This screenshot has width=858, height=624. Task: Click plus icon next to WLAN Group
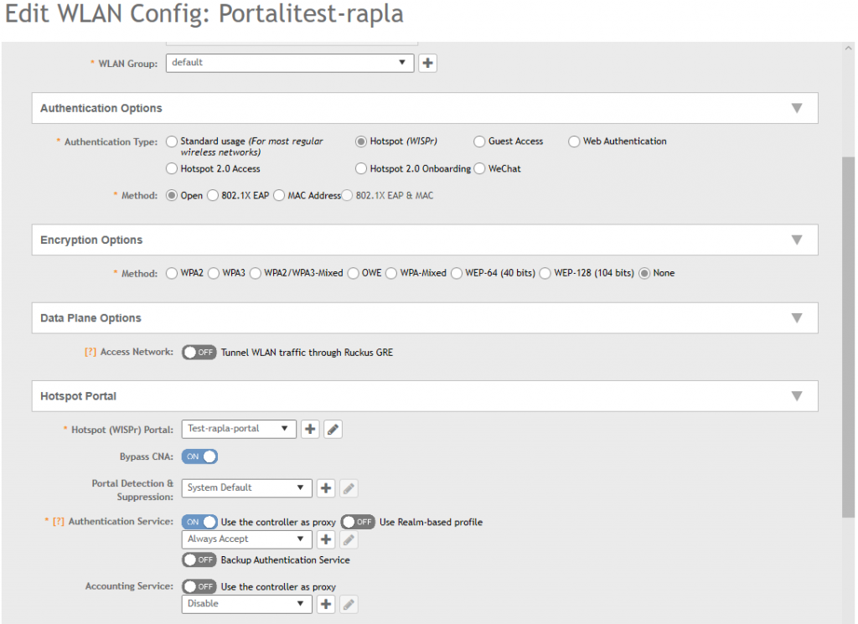point(427,63)
